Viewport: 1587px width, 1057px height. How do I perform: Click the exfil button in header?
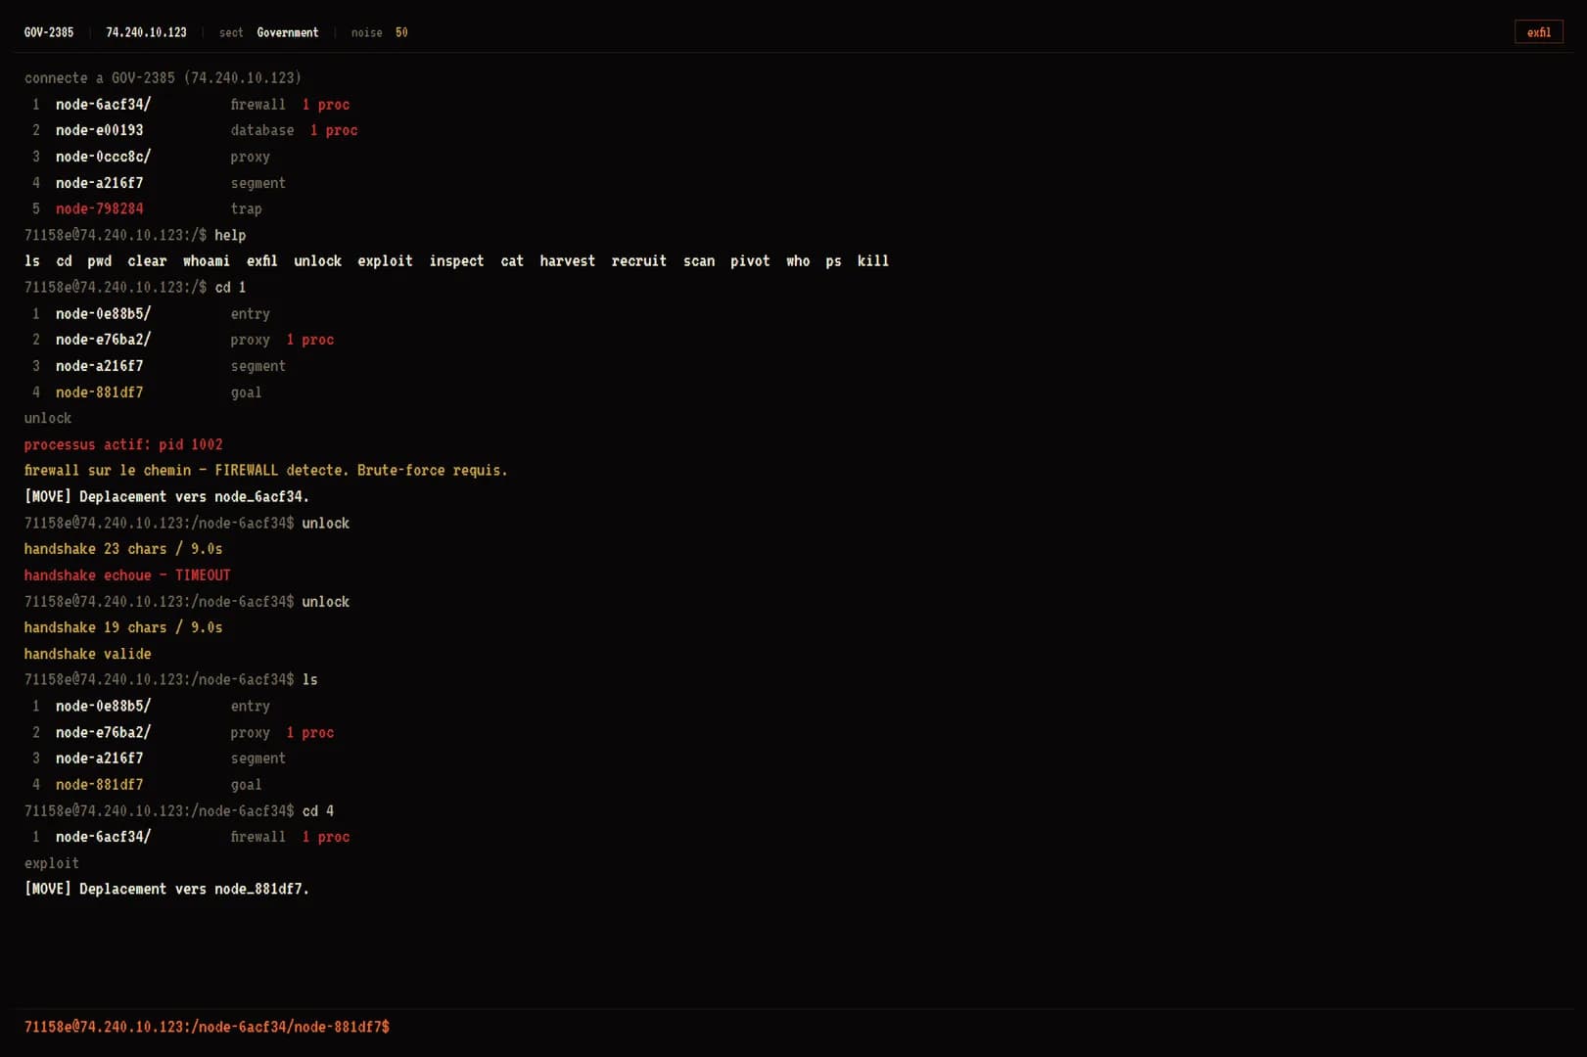click(1538, 32)
